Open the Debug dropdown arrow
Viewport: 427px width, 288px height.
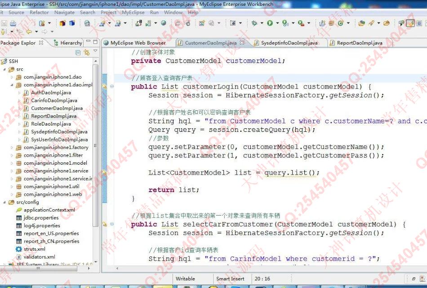[262, 23]
